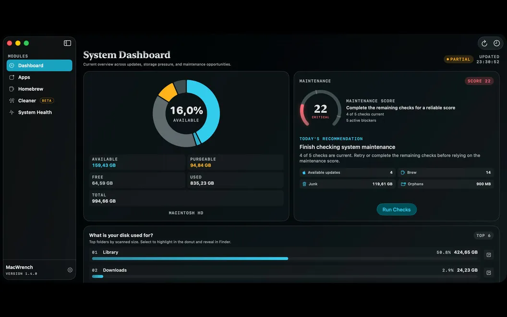The height and width of the screenshot is (317, 507).
Task: Click the Homebrew mug icon
Action: click(12, 89)
